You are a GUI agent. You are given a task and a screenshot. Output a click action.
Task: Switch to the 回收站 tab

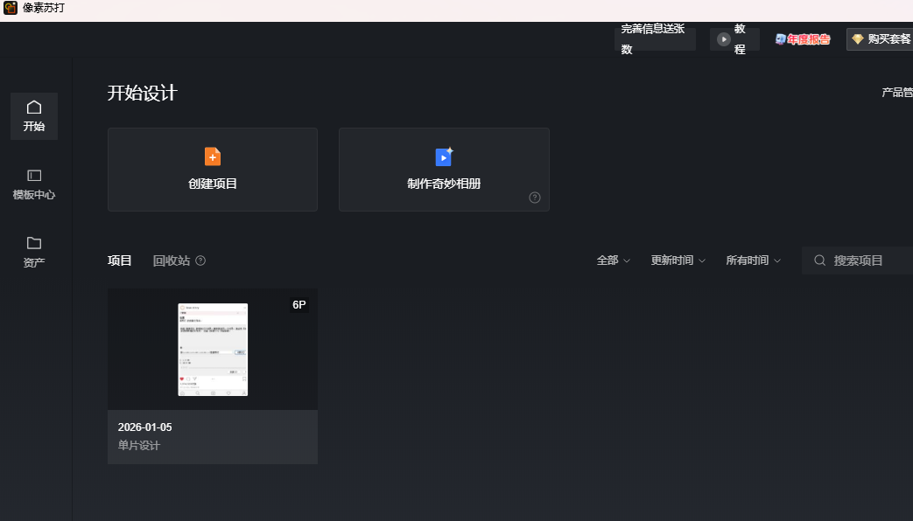(x=171, y=260)
